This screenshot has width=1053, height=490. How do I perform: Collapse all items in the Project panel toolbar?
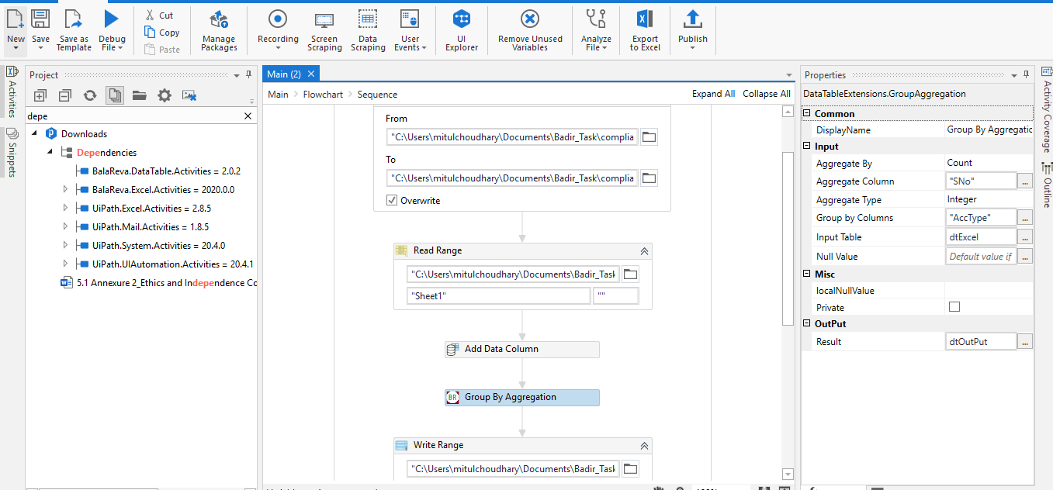[x=65, y=95]
